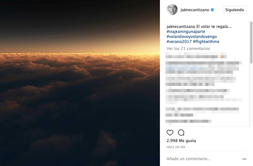
Task: Like the post with the heart icon
Action: tap(170, 133)
